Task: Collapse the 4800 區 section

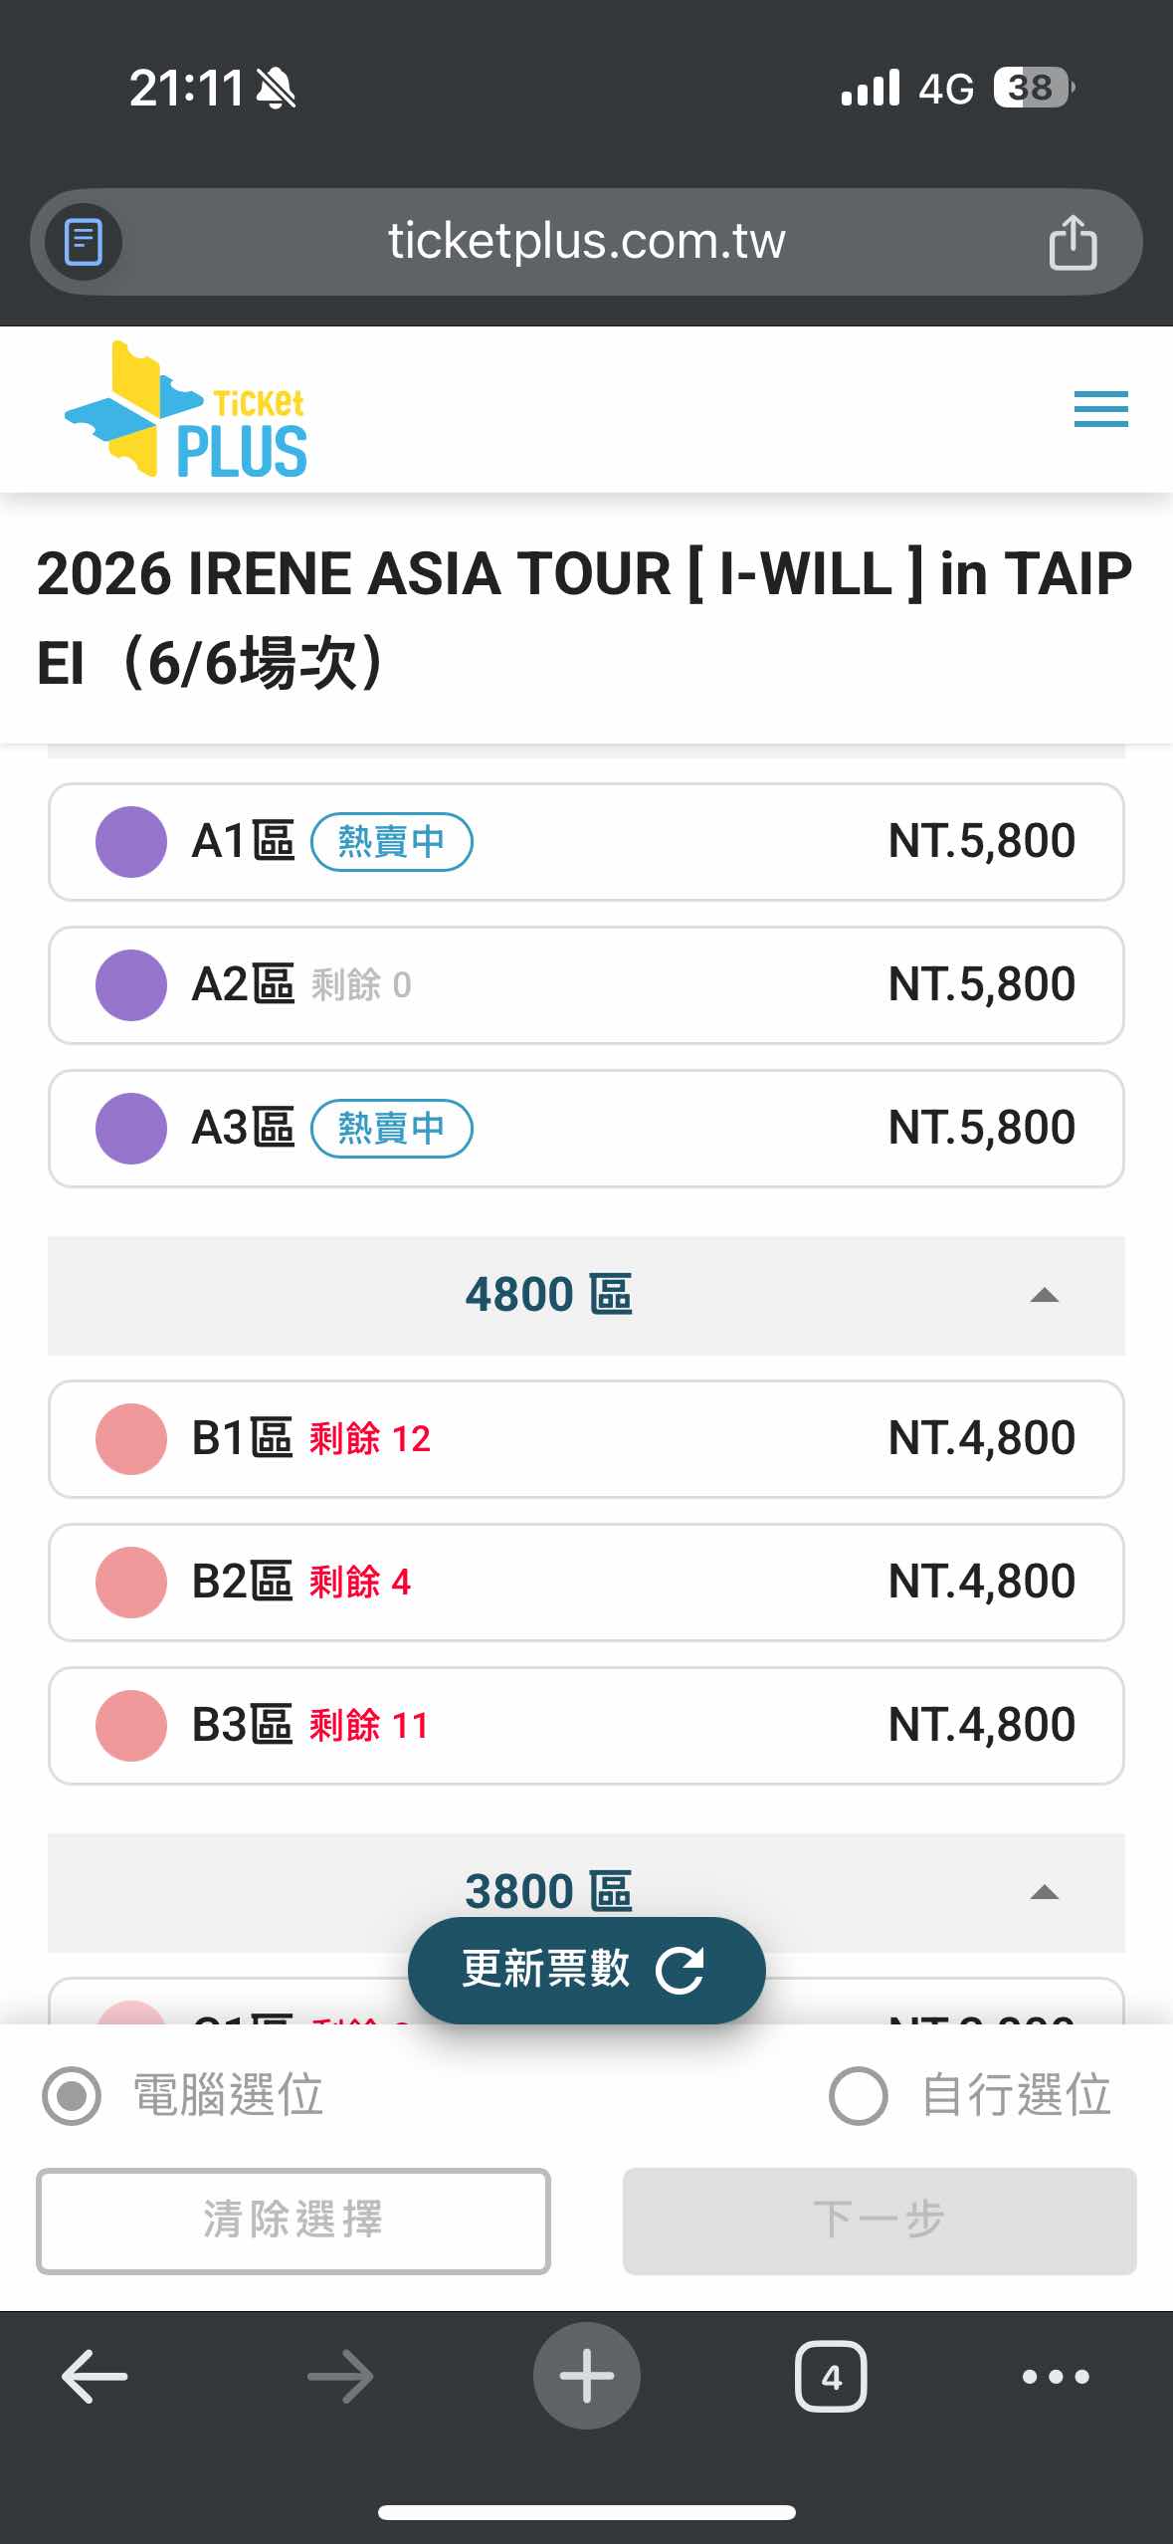Action: [1044, 1295]
